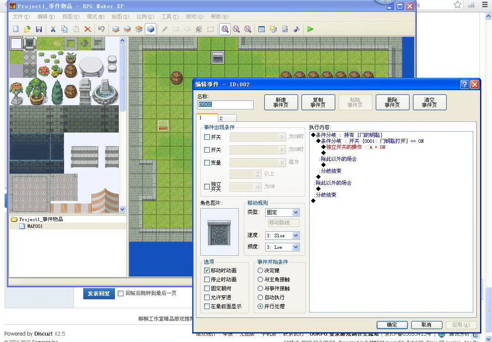Screen dimensions: 492x342
Task: Confirm the event dialog with 确定
Action: click(392, 325)
